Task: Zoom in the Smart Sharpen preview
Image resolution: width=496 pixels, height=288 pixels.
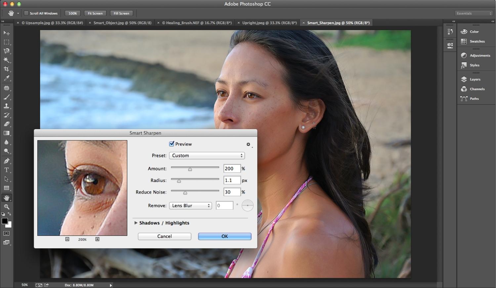Action: (x=97, y=239)
